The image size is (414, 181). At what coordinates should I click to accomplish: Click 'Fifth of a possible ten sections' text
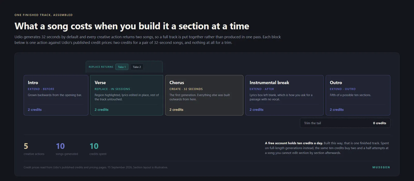tap(350, 95)
